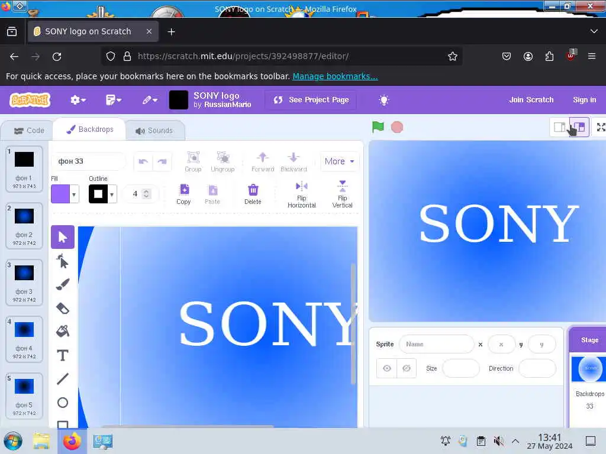Viewport: 606px width, 454px height.
Task: Click the Undo arrow
Action: pyautogui.click(x=143, y=161)
